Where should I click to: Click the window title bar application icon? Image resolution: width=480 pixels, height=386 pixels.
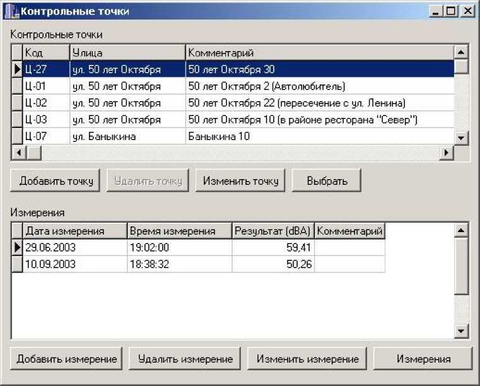(11, 11)
